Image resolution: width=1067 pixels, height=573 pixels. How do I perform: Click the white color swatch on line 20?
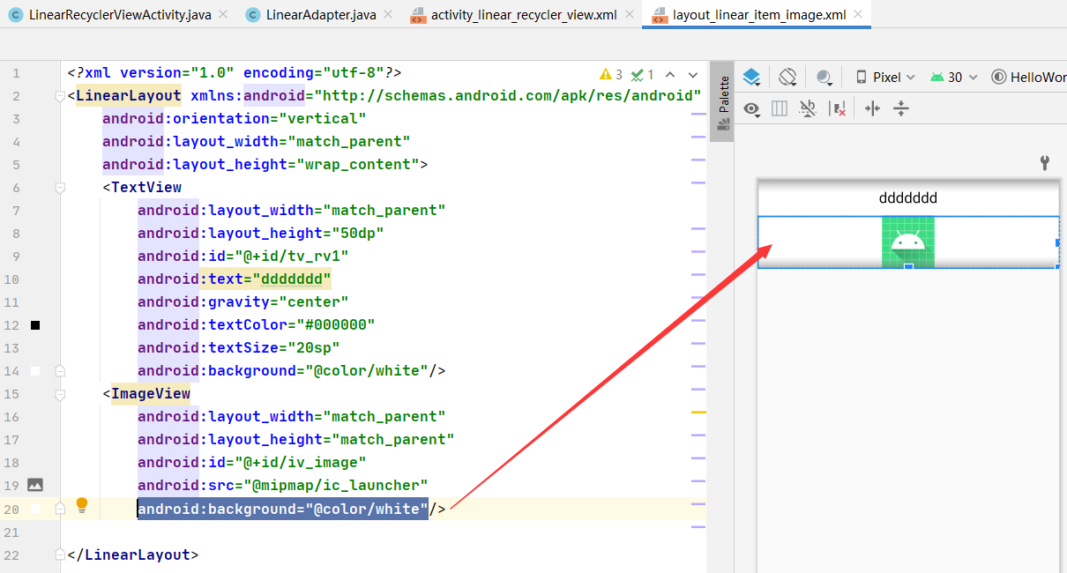35,509
